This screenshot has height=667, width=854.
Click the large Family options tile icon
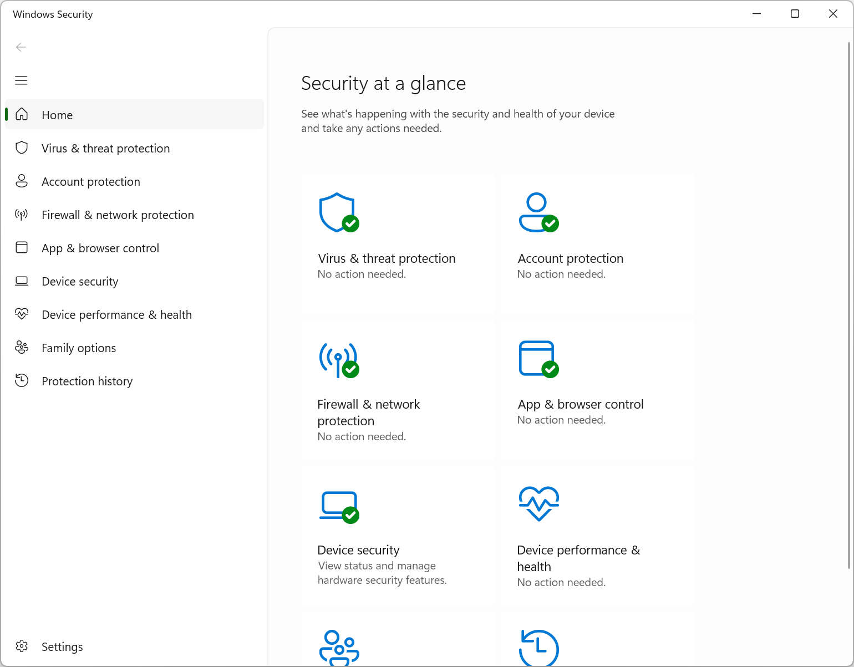click(339, 648)
